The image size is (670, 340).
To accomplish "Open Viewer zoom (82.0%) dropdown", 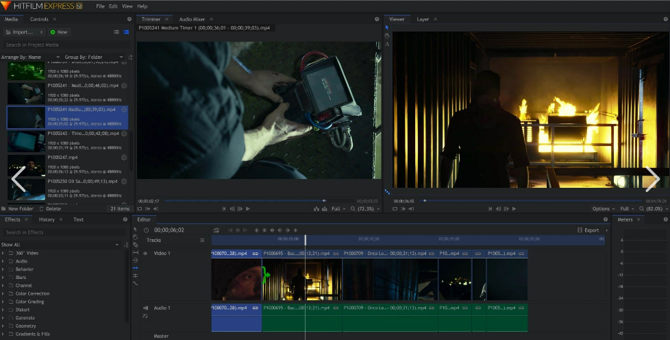I will point(655,208).
